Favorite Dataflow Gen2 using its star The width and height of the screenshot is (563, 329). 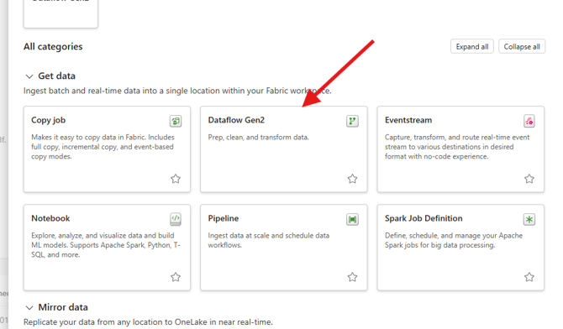352,179
